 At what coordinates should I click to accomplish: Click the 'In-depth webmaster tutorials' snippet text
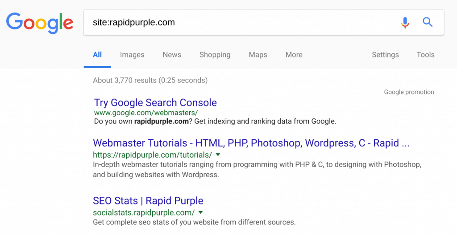click(x=257, y=170)
